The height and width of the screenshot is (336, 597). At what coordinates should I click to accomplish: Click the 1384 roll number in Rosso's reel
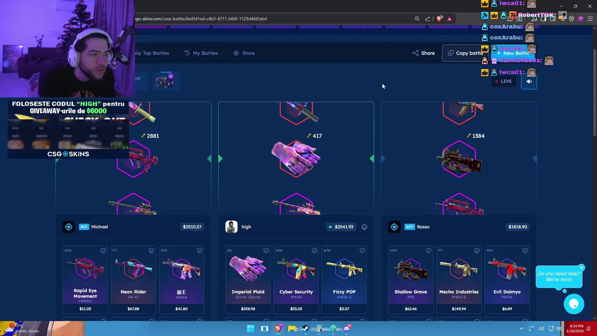[x=478, y=136]
